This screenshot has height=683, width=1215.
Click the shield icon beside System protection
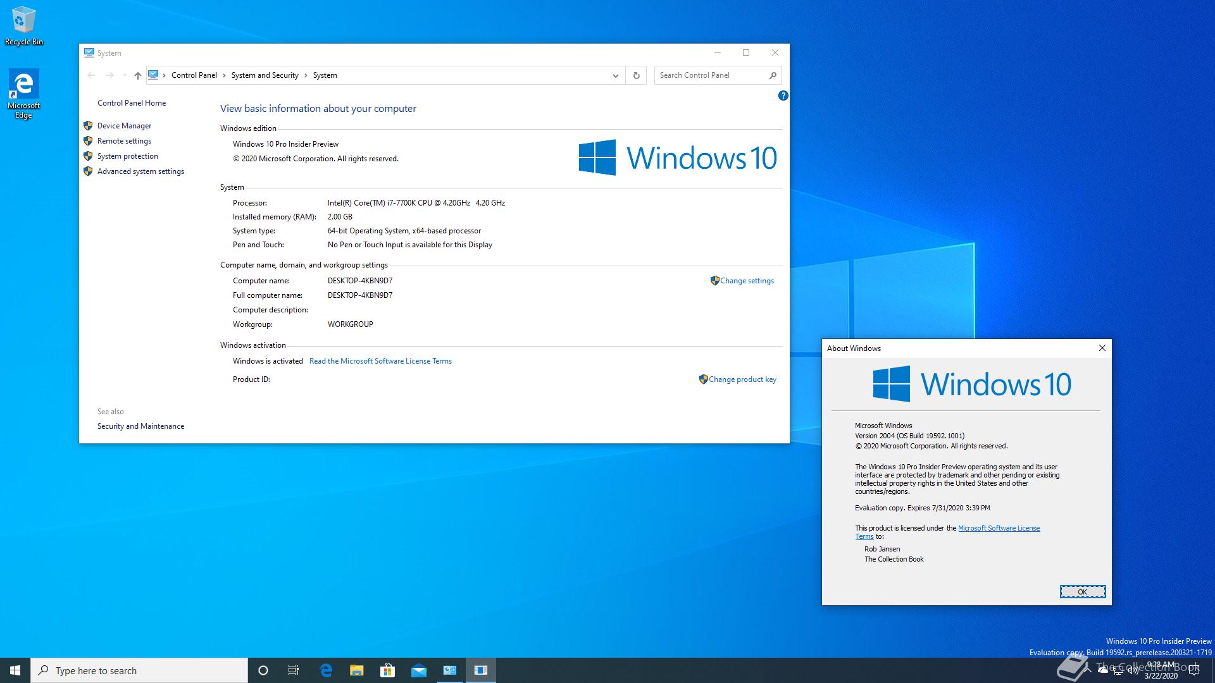pos(88,156)
